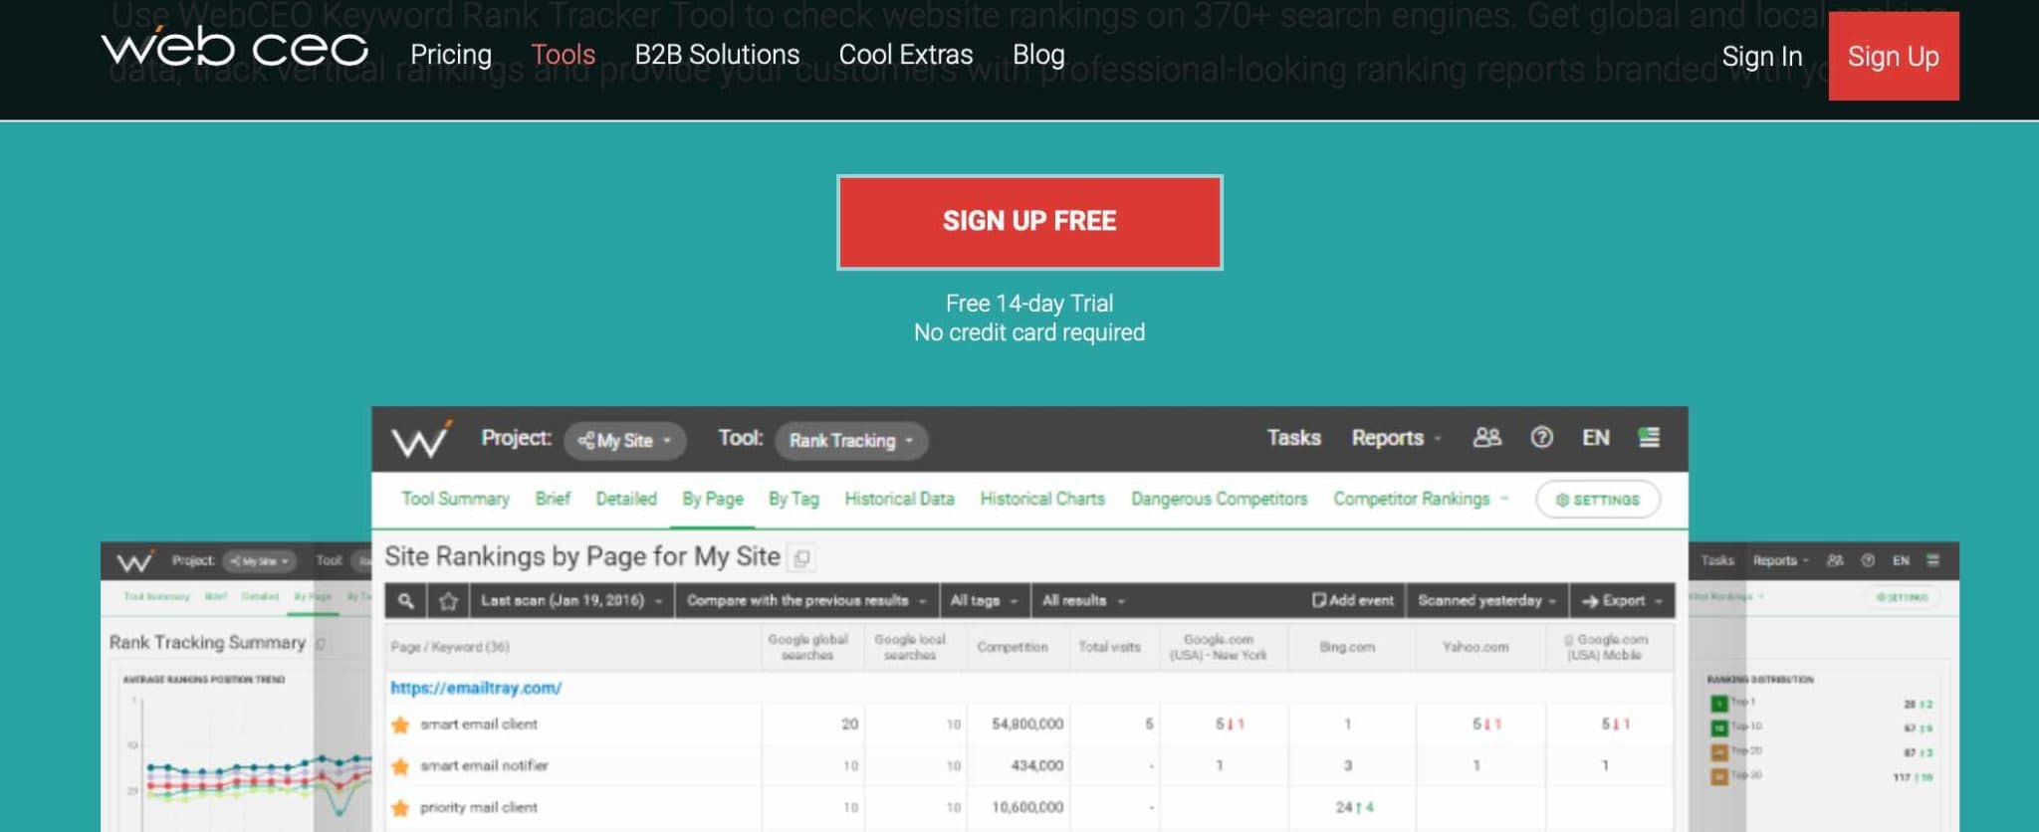Image resolution: width=2039 pixels, height=832 pixels.
Task: Click the W logo in the app toolbar
Action: [421, 439]
